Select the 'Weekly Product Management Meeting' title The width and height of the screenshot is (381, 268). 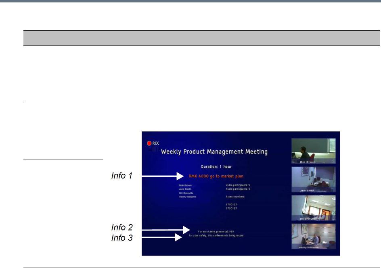214,152
